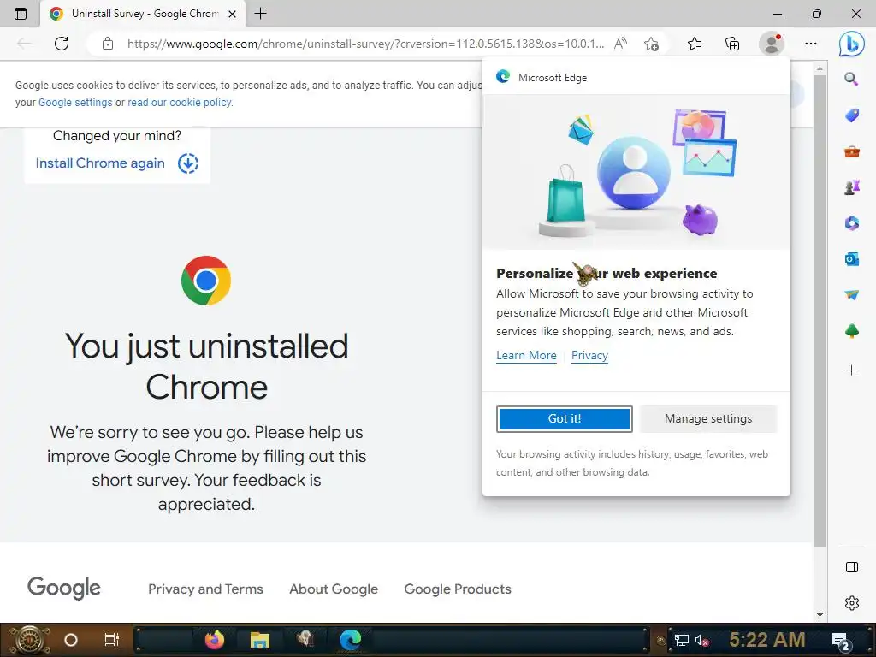
Task: Add a sidebar app with plus icon
Action: (851, 370)
